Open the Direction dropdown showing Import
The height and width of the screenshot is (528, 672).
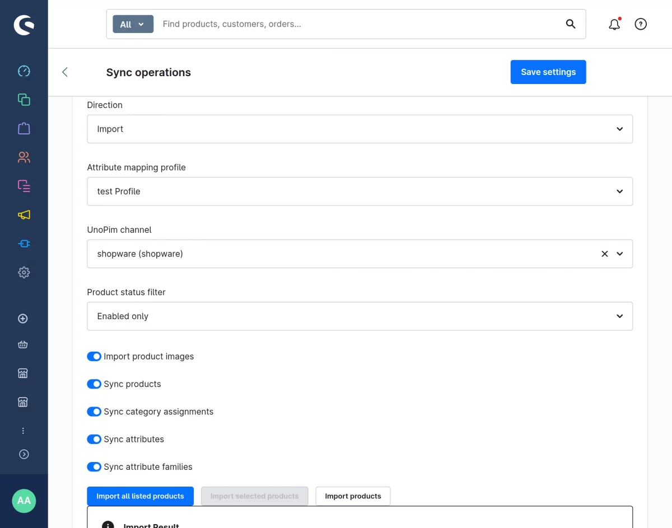coord(360,129)
